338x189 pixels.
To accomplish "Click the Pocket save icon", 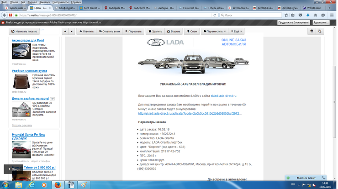I will coord(300,16).
